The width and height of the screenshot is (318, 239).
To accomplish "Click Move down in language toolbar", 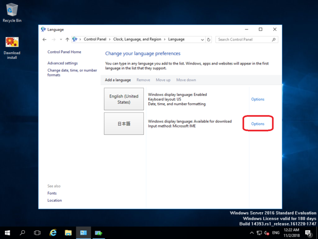I will (x=186, y=80).
